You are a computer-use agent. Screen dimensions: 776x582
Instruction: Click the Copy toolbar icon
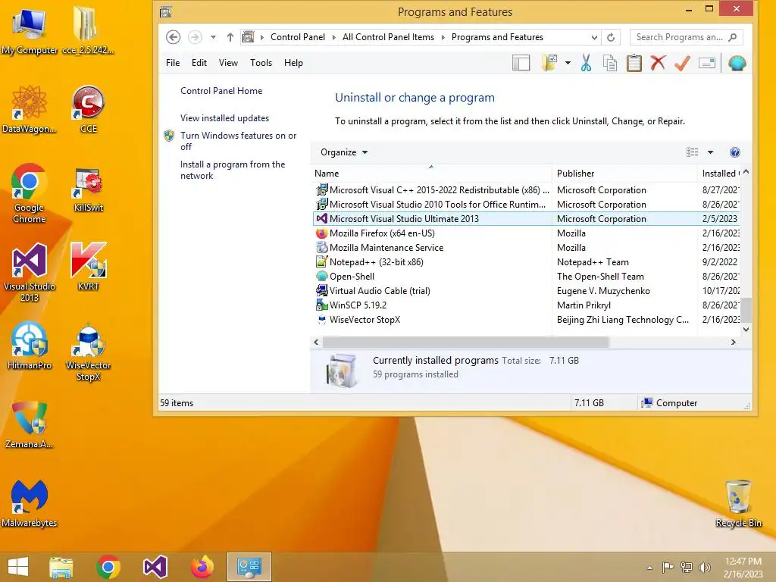(610, 63)
